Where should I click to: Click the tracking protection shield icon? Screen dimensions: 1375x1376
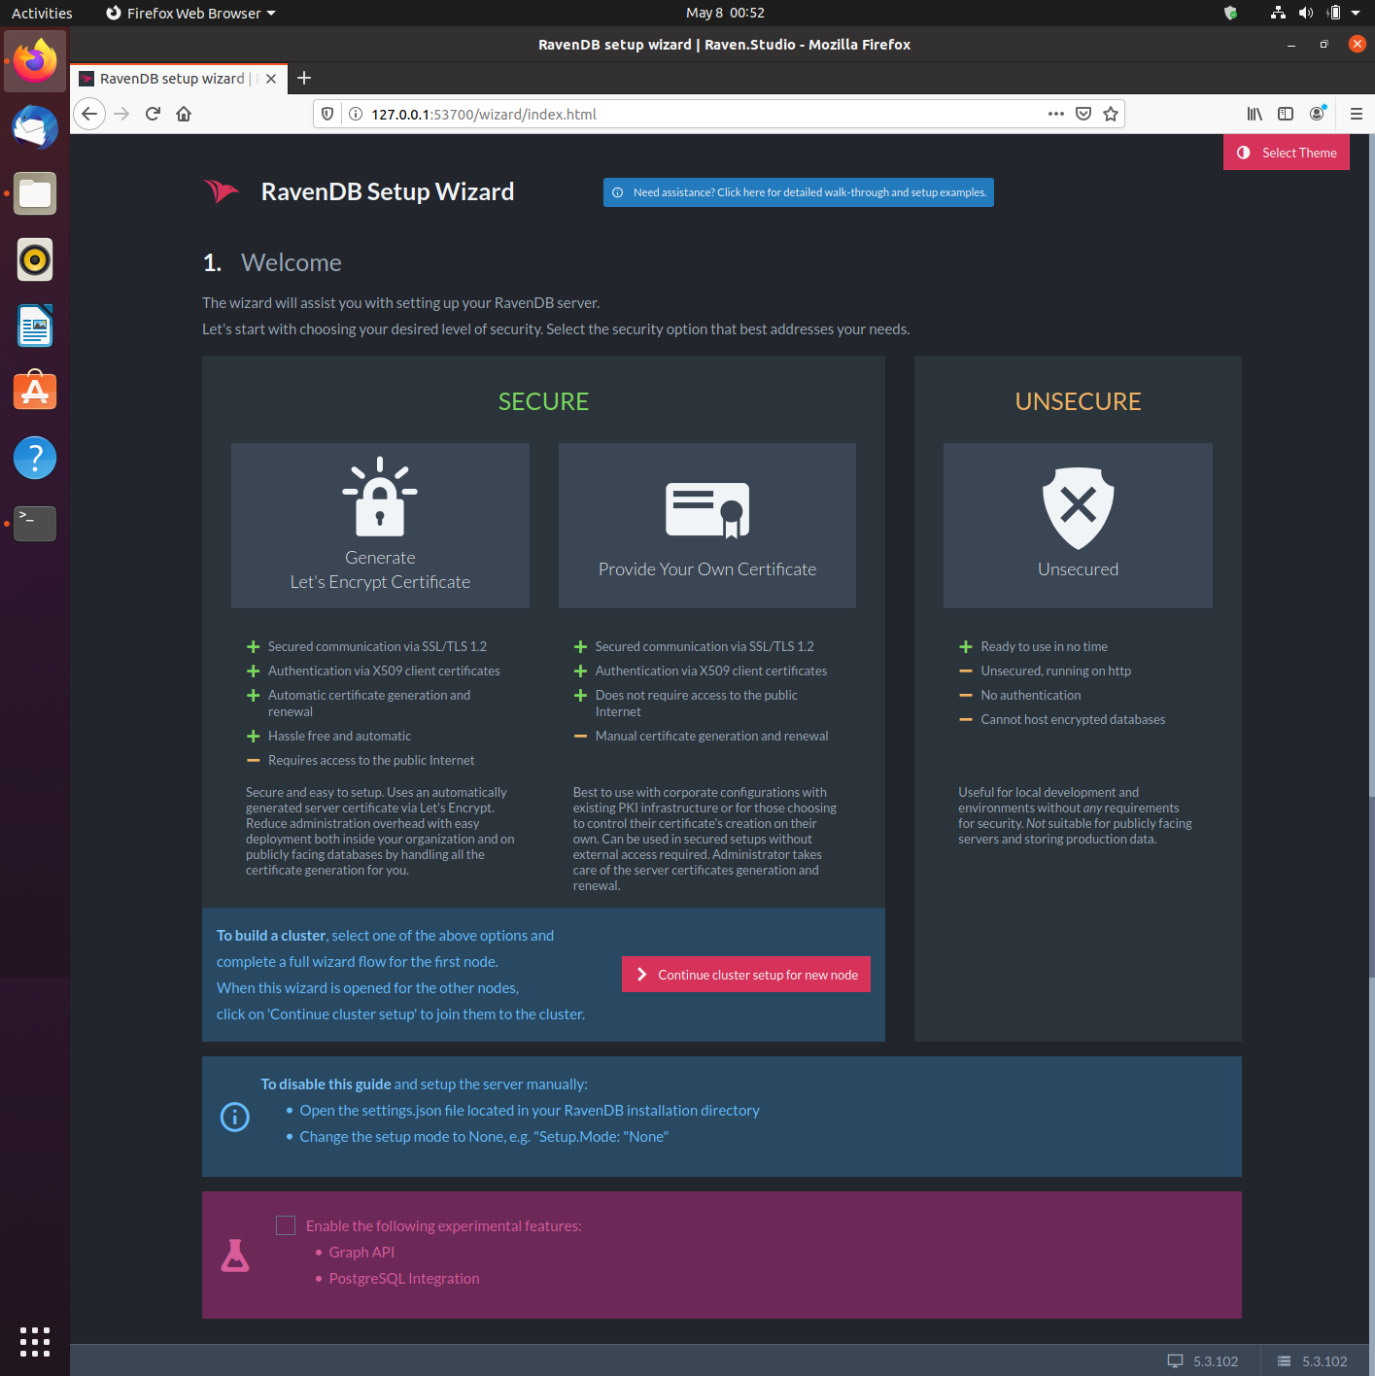[x=327, y=114]
